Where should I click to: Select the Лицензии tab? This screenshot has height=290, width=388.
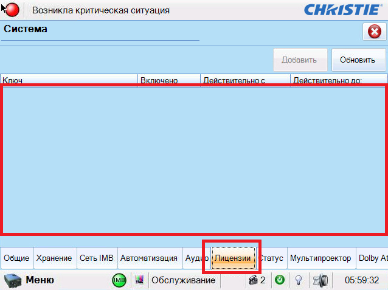coord(233,258)
